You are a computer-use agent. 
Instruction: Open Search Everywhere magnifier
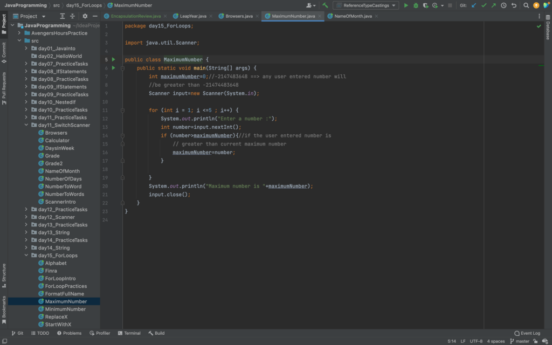(526, 5)
